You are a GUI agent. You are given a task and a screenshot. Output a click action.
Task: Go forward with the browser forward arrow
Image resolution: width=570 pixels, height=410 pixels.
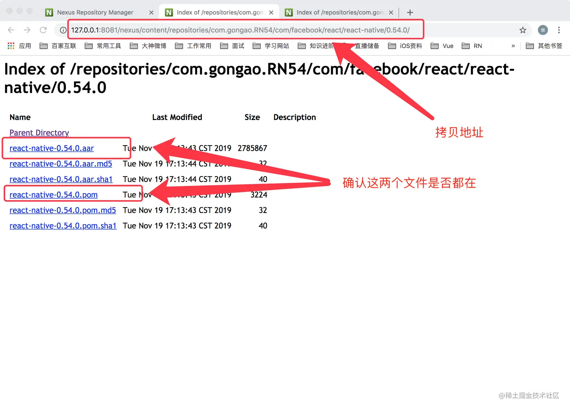point(27,30)
